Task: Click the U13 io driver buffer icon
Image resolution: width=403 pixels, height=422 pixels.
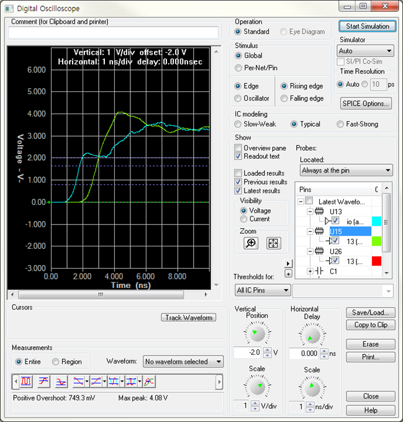Action: 328,221
